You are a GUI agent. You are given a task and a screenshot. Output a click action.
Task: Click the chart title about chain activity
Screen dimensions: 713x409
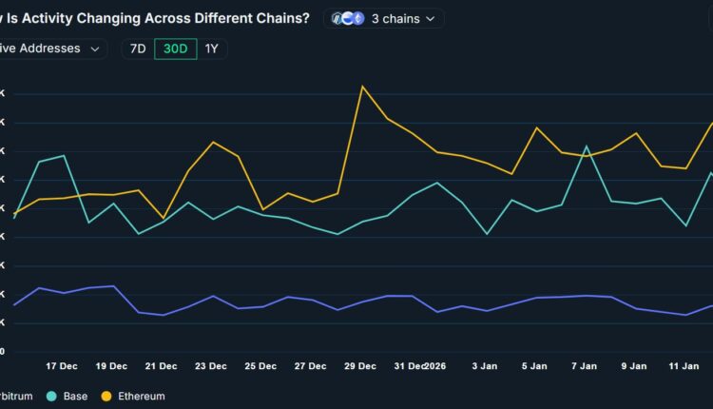tap(154, 18)
